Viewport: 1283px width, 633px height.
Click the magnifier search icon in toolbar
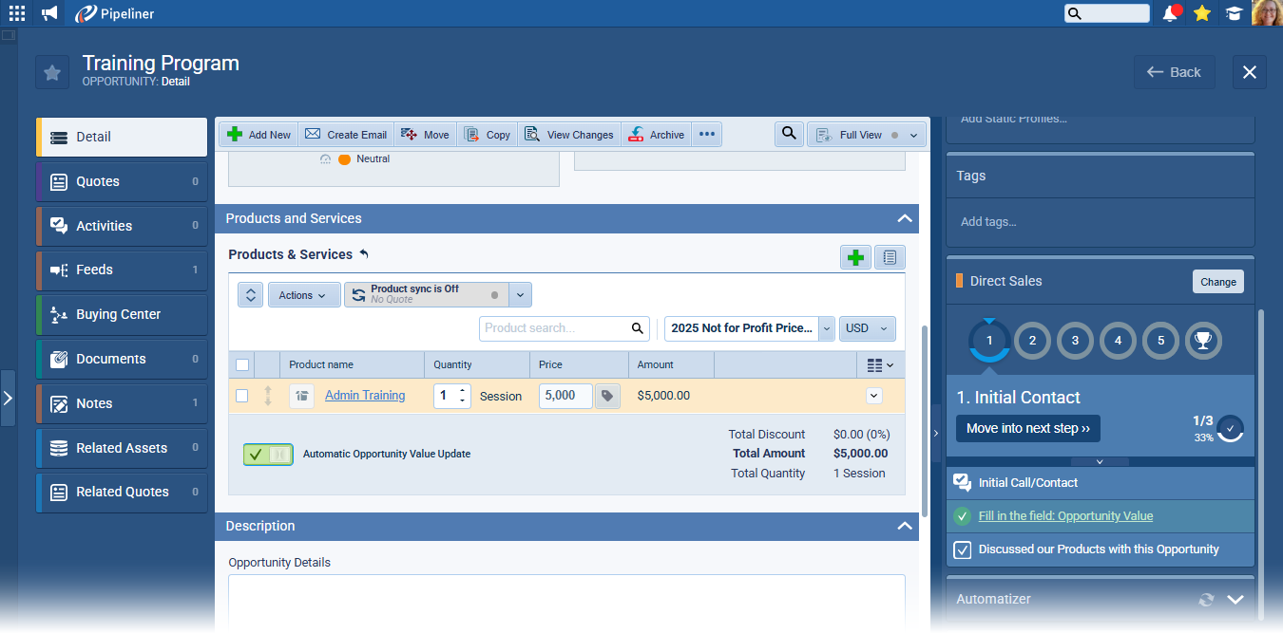[788, 134]
